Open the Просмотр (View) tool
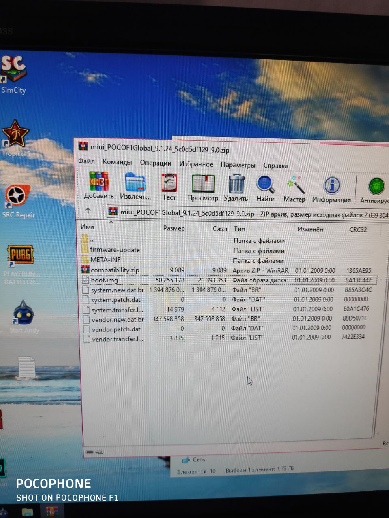The image size is (389, 518). click(x=203, y=188)
